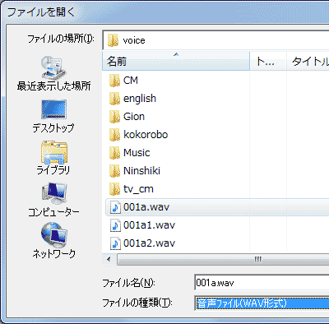Select the folder name tv_cm
Viewport: 329px width, 324px height.
(x=138, y=189)
